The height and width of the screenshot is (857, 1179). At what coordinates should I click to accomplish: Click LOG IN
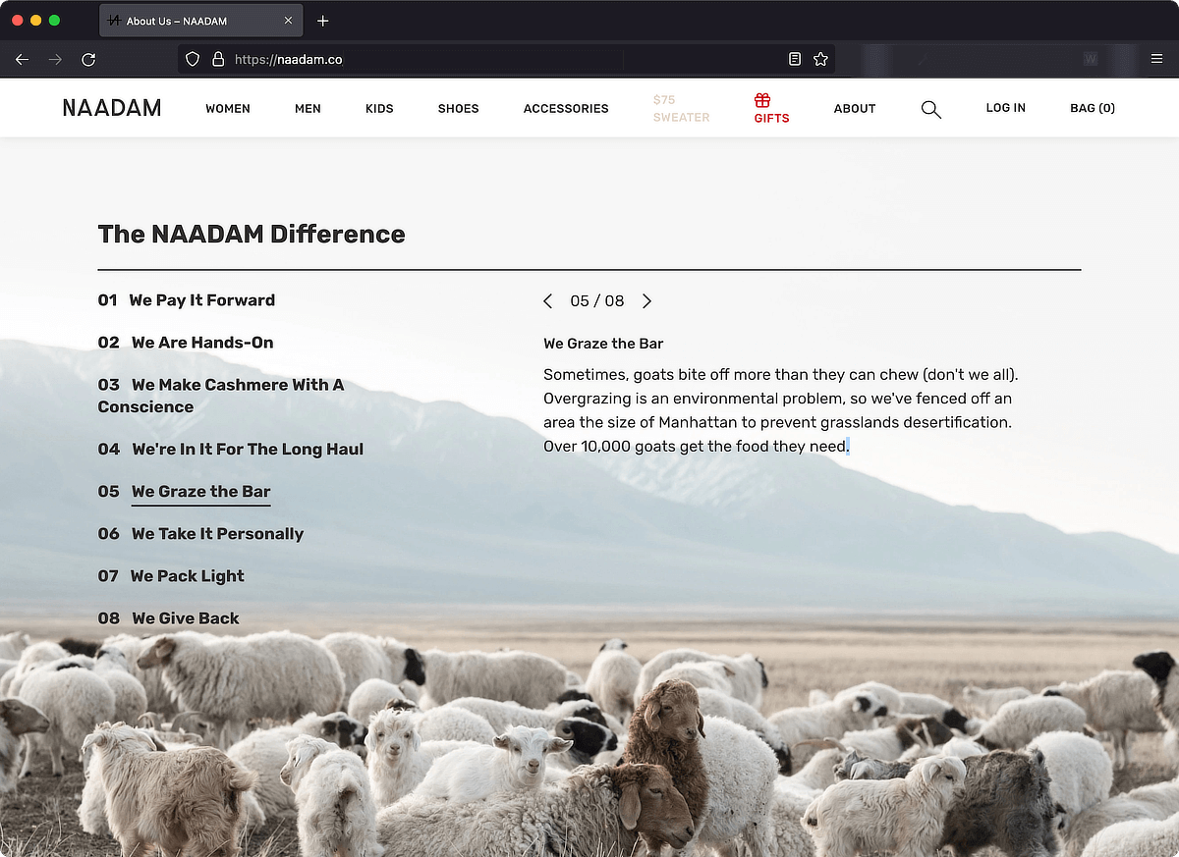point(1006,108)
